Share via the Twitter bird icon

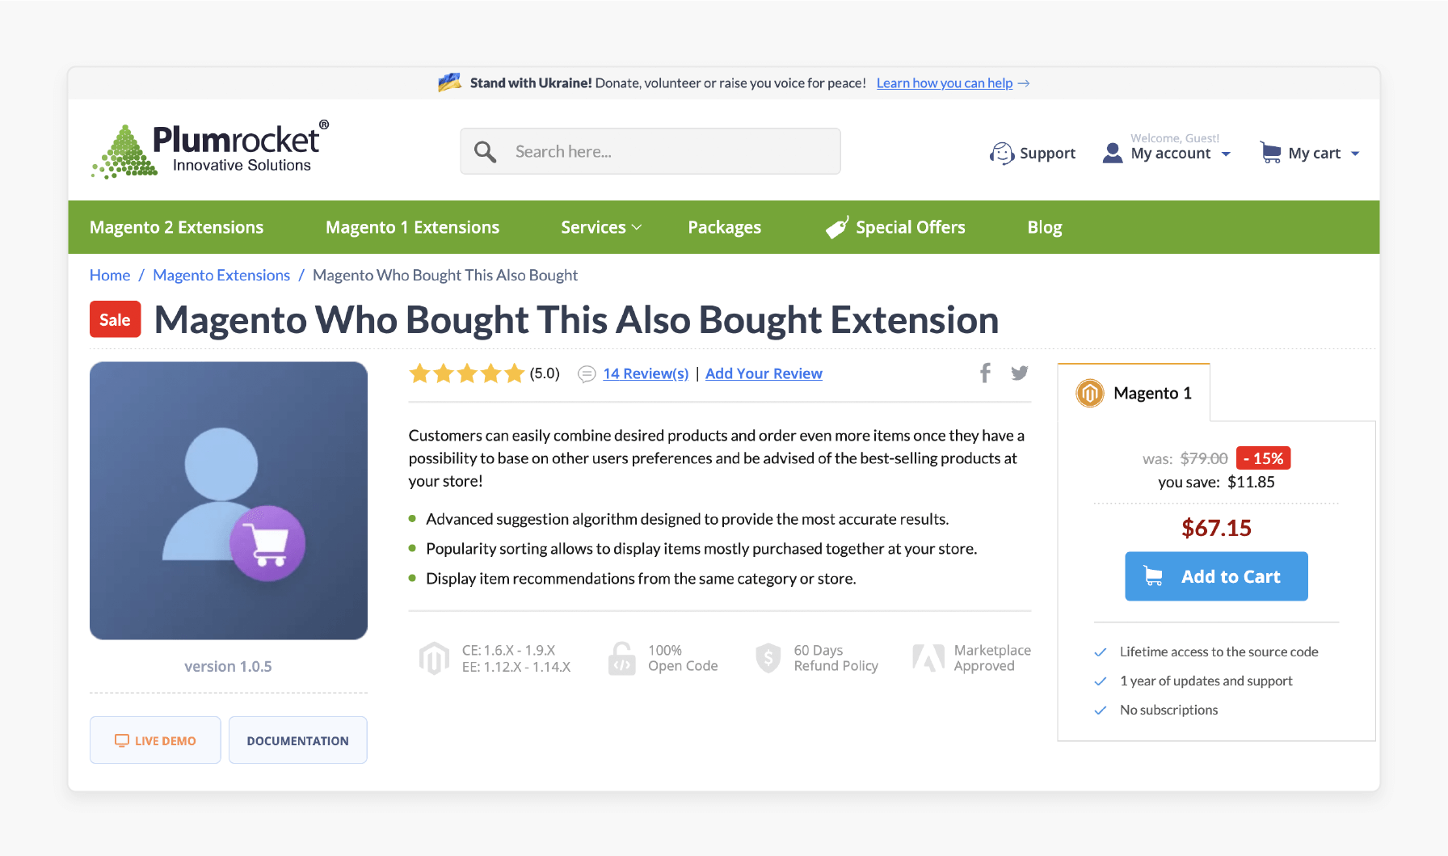point(1020,373)
